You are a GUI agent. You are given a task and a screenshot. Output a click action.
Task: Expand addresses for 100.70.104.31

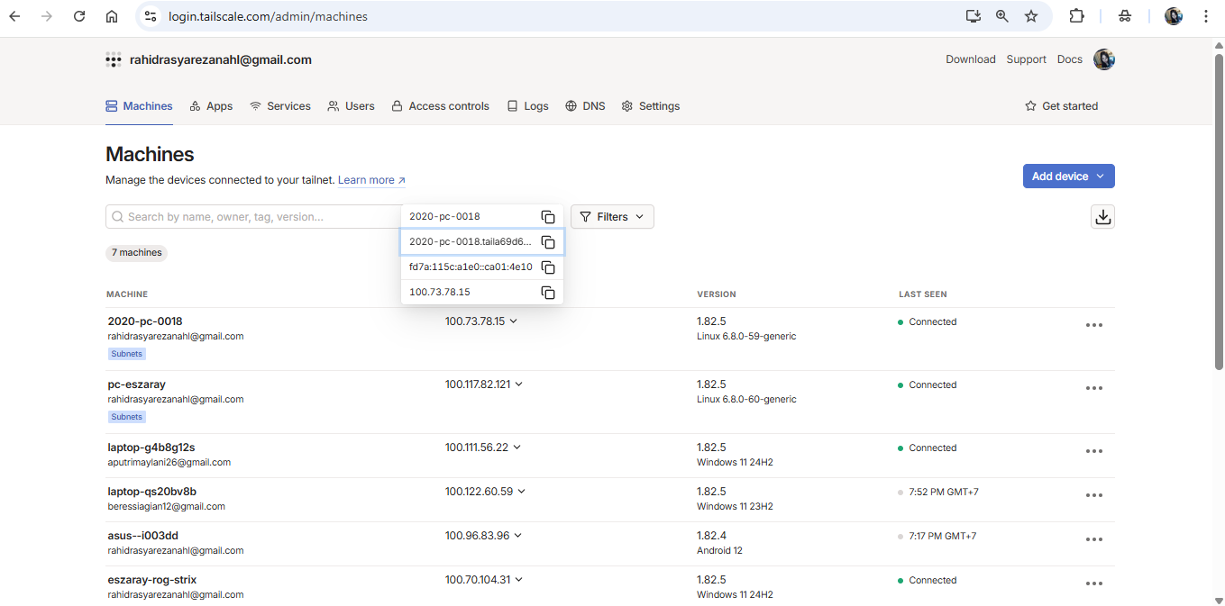pyautogui.click(x=519, y=580)
